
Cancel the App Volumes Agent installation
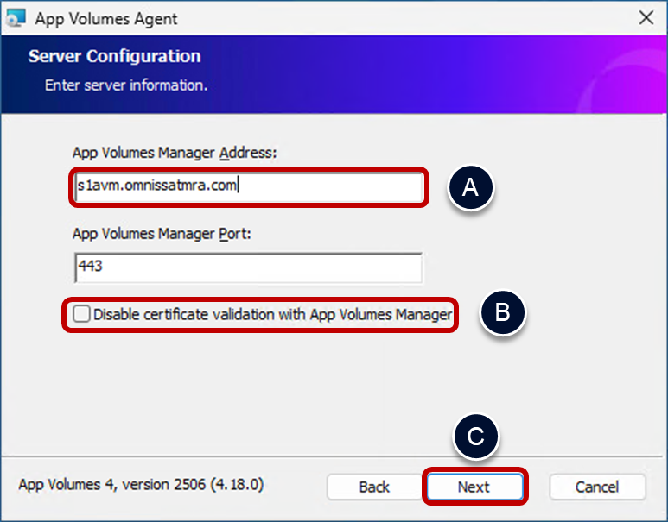[x=597, y=487]
